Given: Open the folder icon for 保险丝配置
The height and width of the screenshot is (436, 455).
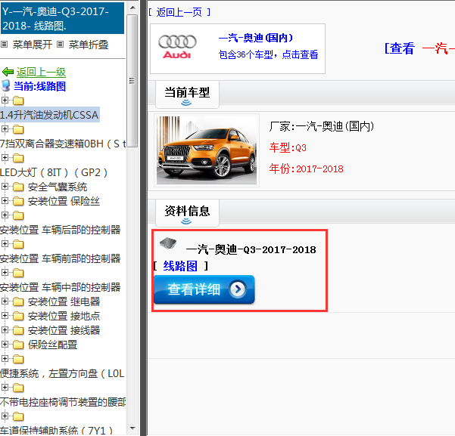Looking at the screenshot, I should point(18,345).
